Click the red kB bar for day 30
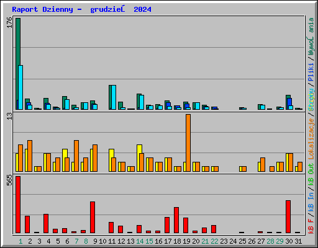The image size is (318, 248). coord(288,216)
